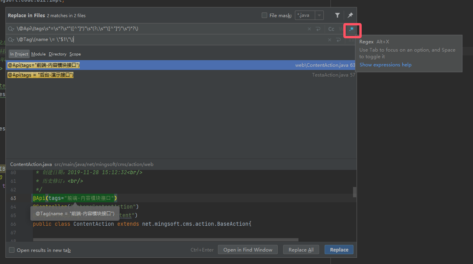Screen dimensions: 473x264
Task: Click Open in Find Window button
Action: (x=248, y=250)
